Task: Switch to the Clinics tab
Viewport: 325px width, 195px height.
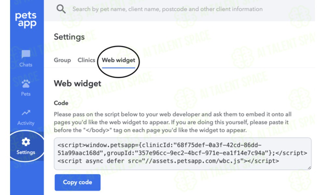Action: (86, 60)
